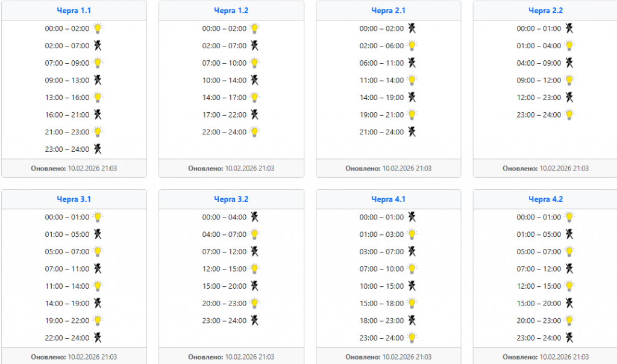Viewport: 617px width, 364px height.
Task: Click light bulb icon for 23:00 – 24:00 in Черга 4.1
Action: [412, 337]
